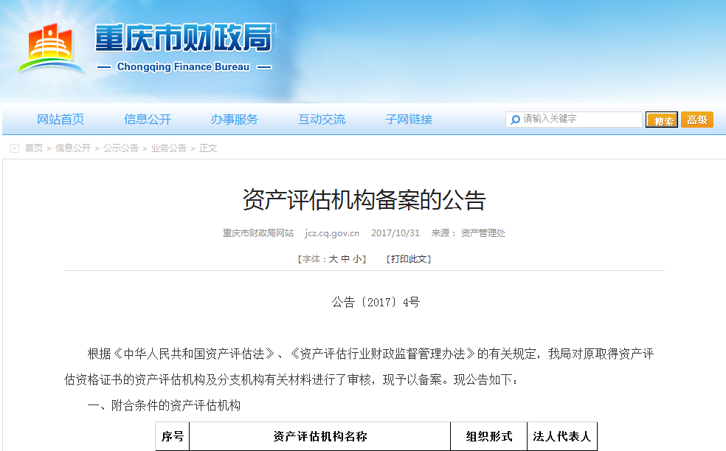Set font size to 中
The height and width of the screenshot is (451, 726).
click(345, 259)
